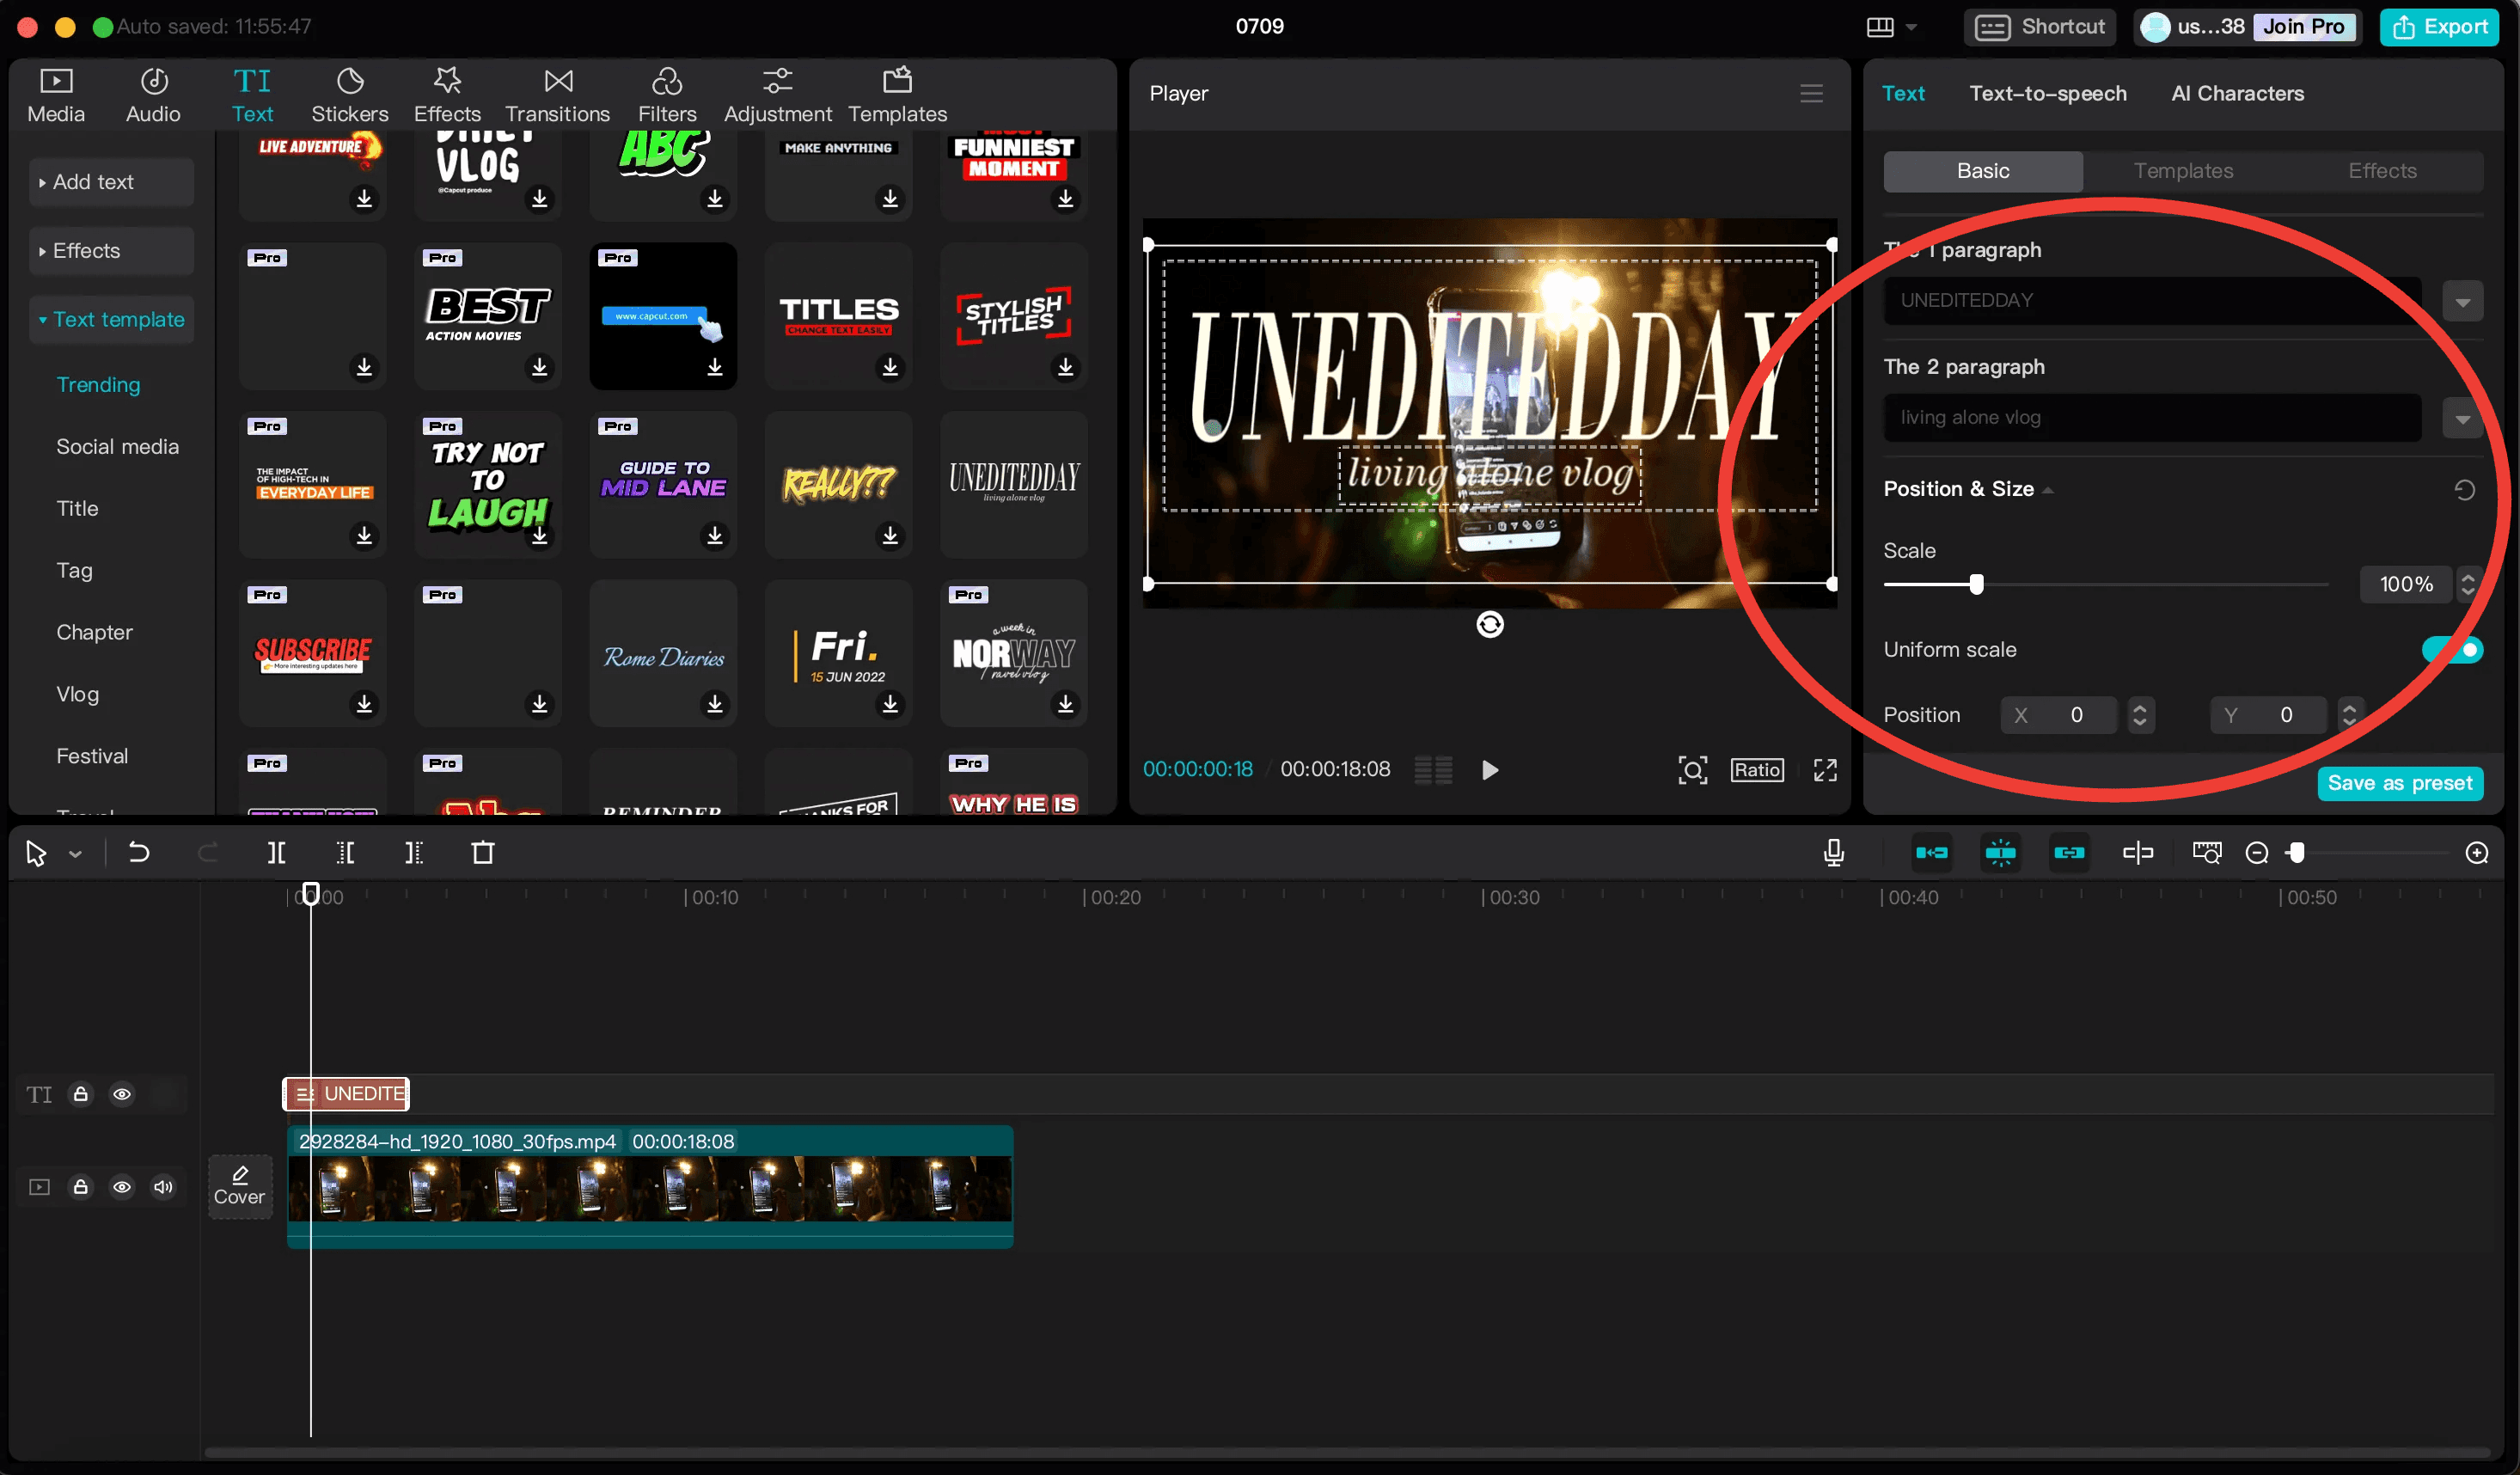The width and height of the screenshot is (2520, 1475).
Task: Toggle visibility of the text track
Action: click(122, 1093)
